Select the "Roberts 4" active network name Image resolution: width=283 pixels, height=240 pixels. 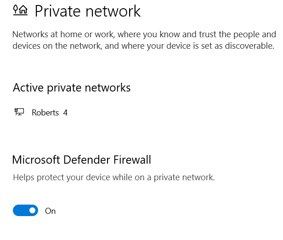pos(50,112)
